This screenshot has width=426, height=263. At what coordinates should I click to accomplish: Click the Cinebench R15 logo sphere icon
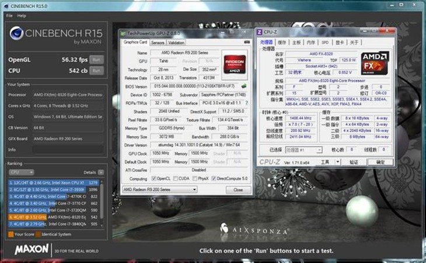click(x=16, y=33)
